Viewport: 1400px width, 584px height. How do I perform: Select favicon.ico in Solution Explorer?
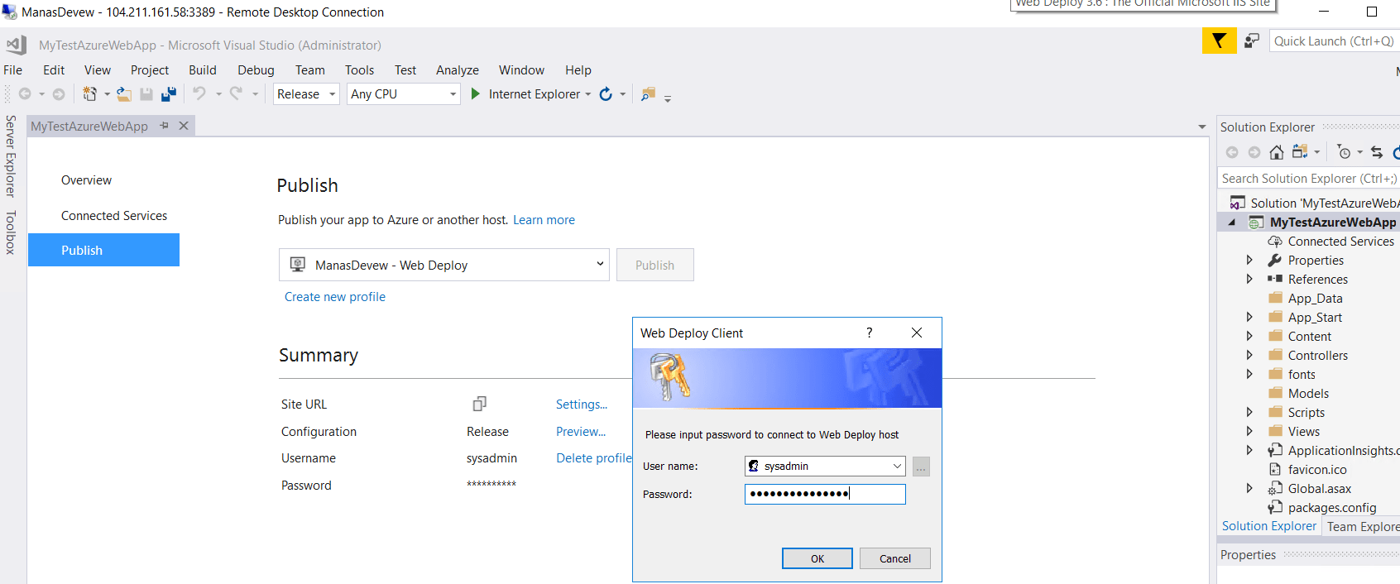click(1317, 470)
